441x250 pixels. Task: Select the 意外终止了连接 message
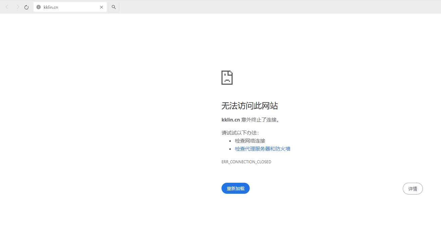[260, 120]
